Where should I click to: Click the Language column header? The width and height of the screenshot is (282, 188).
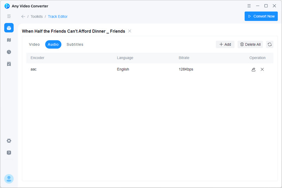click(x=125, y=58)
